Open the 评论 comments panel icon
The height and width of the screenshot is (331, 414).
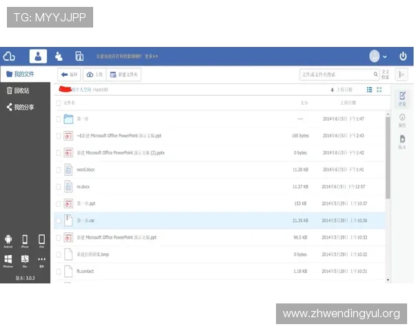tap(402, 97)
